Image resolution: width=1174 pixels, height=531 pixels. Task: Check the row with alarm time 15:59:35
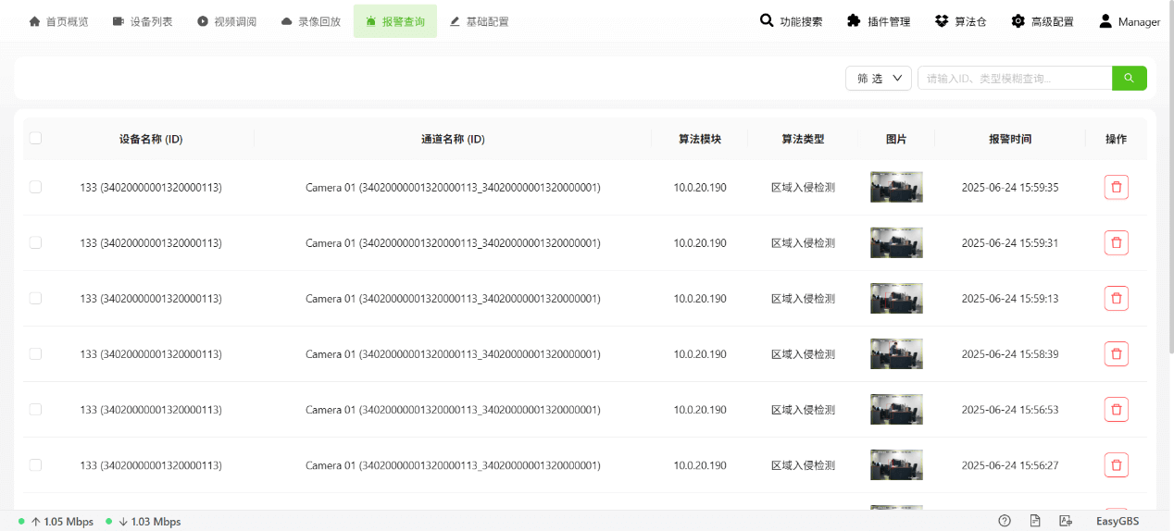pyautogui.click(x=35, y=187)
